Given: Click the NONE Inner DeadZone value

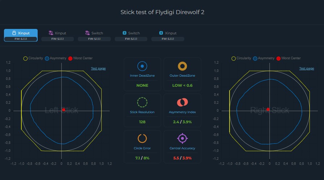Looking at the screenshot, I should click(142, 85).
